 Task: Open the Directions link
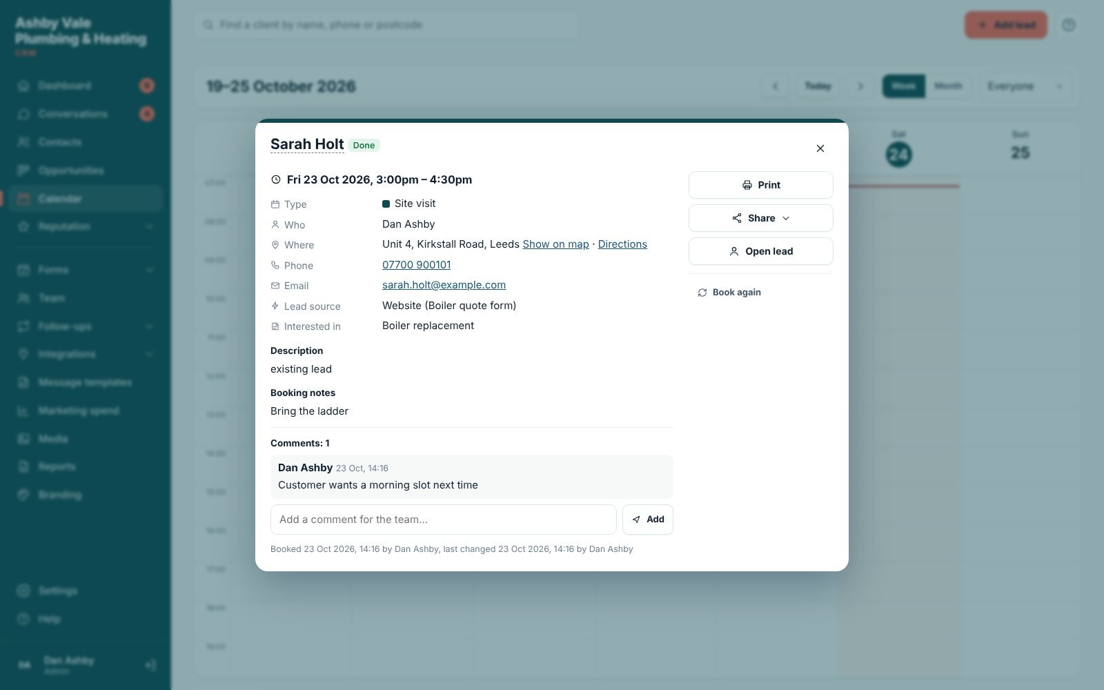click(x=622, y=244)
